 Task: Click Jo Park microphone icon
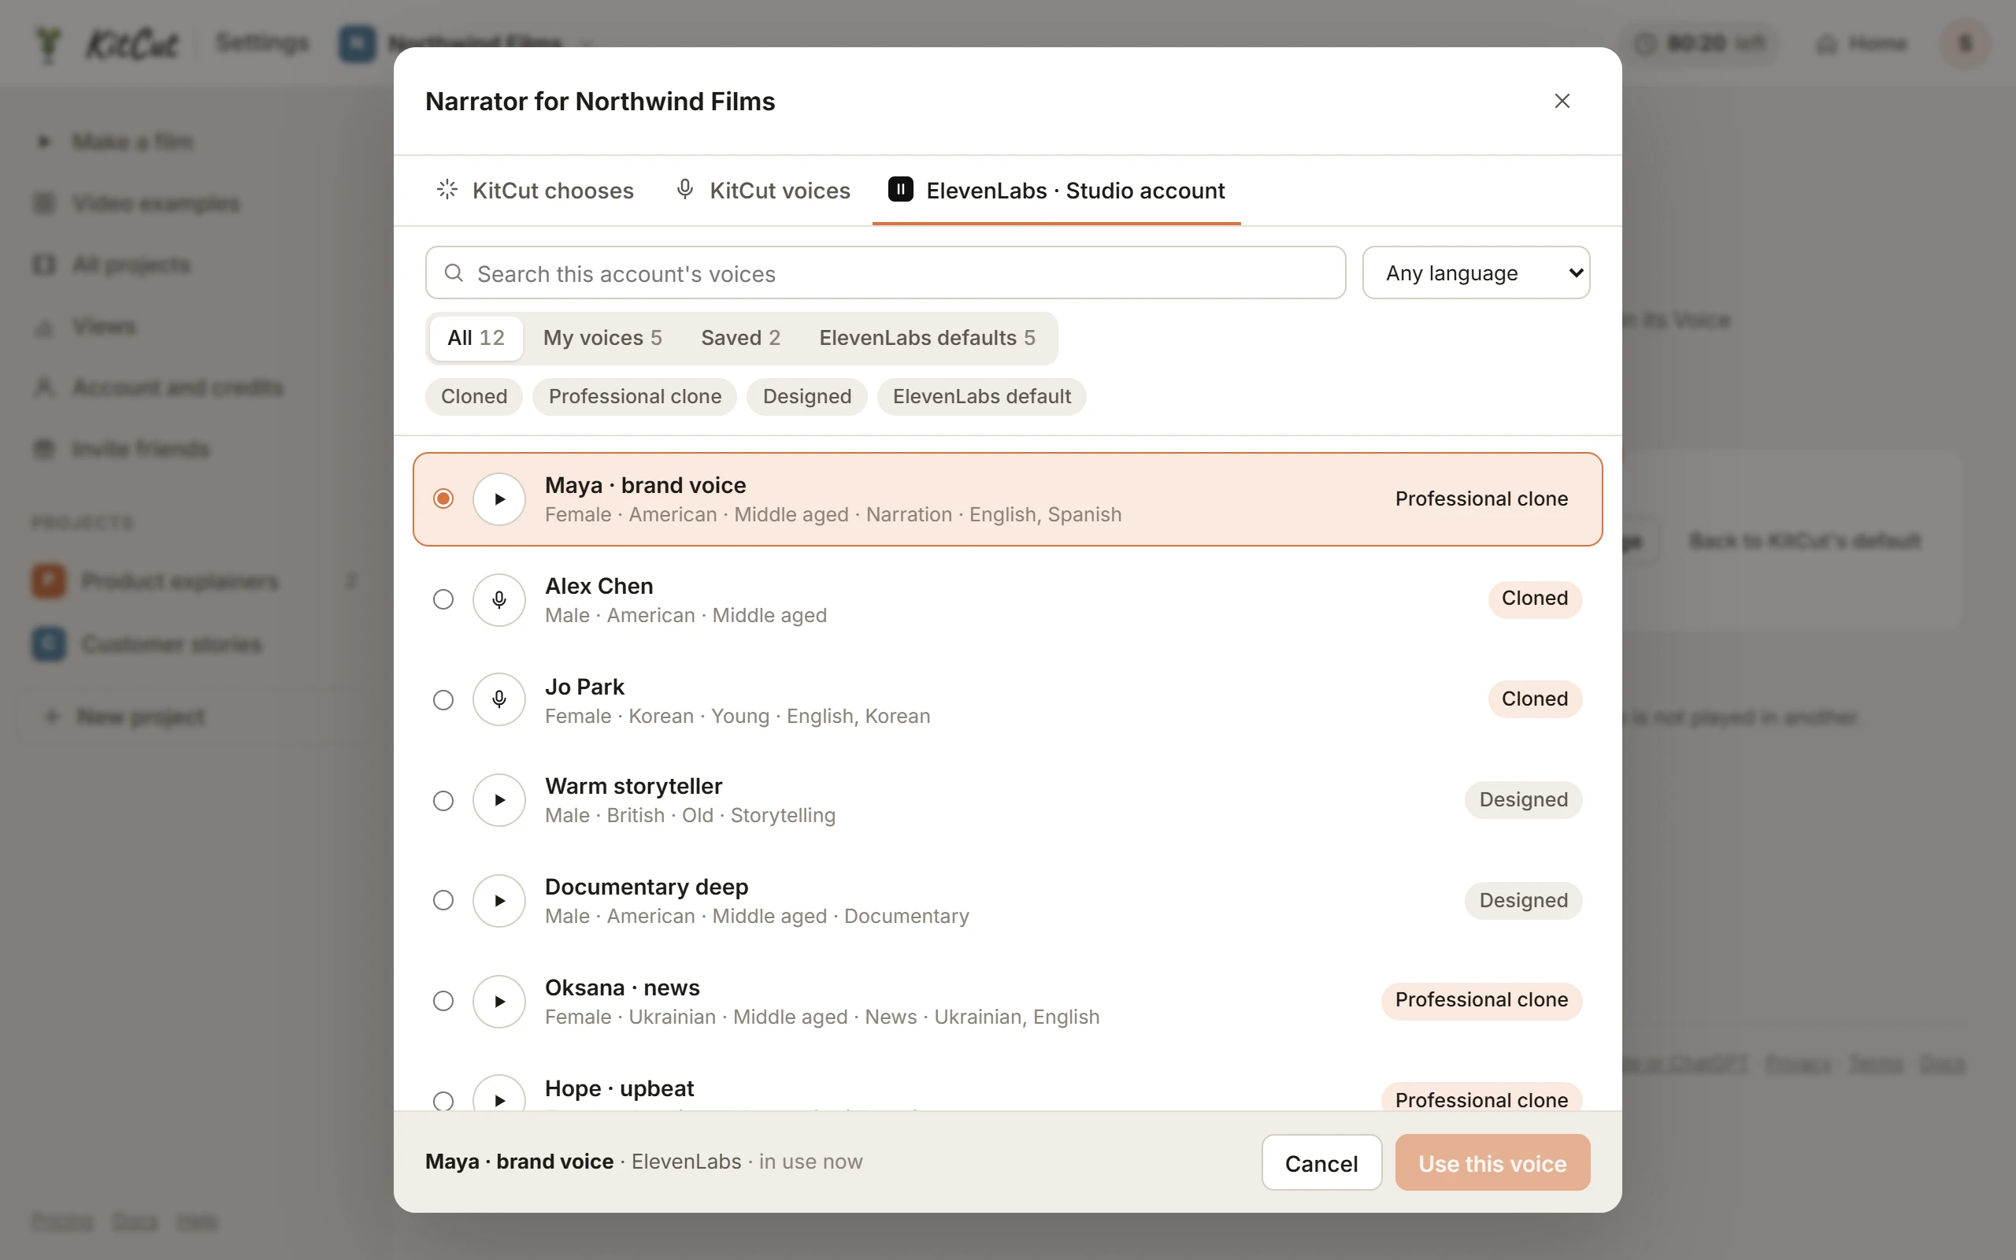[499, 699]
